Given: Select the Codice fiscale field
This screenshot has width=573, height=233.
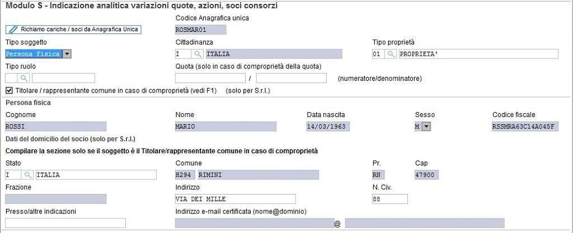Looking at the screenshot, I should pos(525,127).
